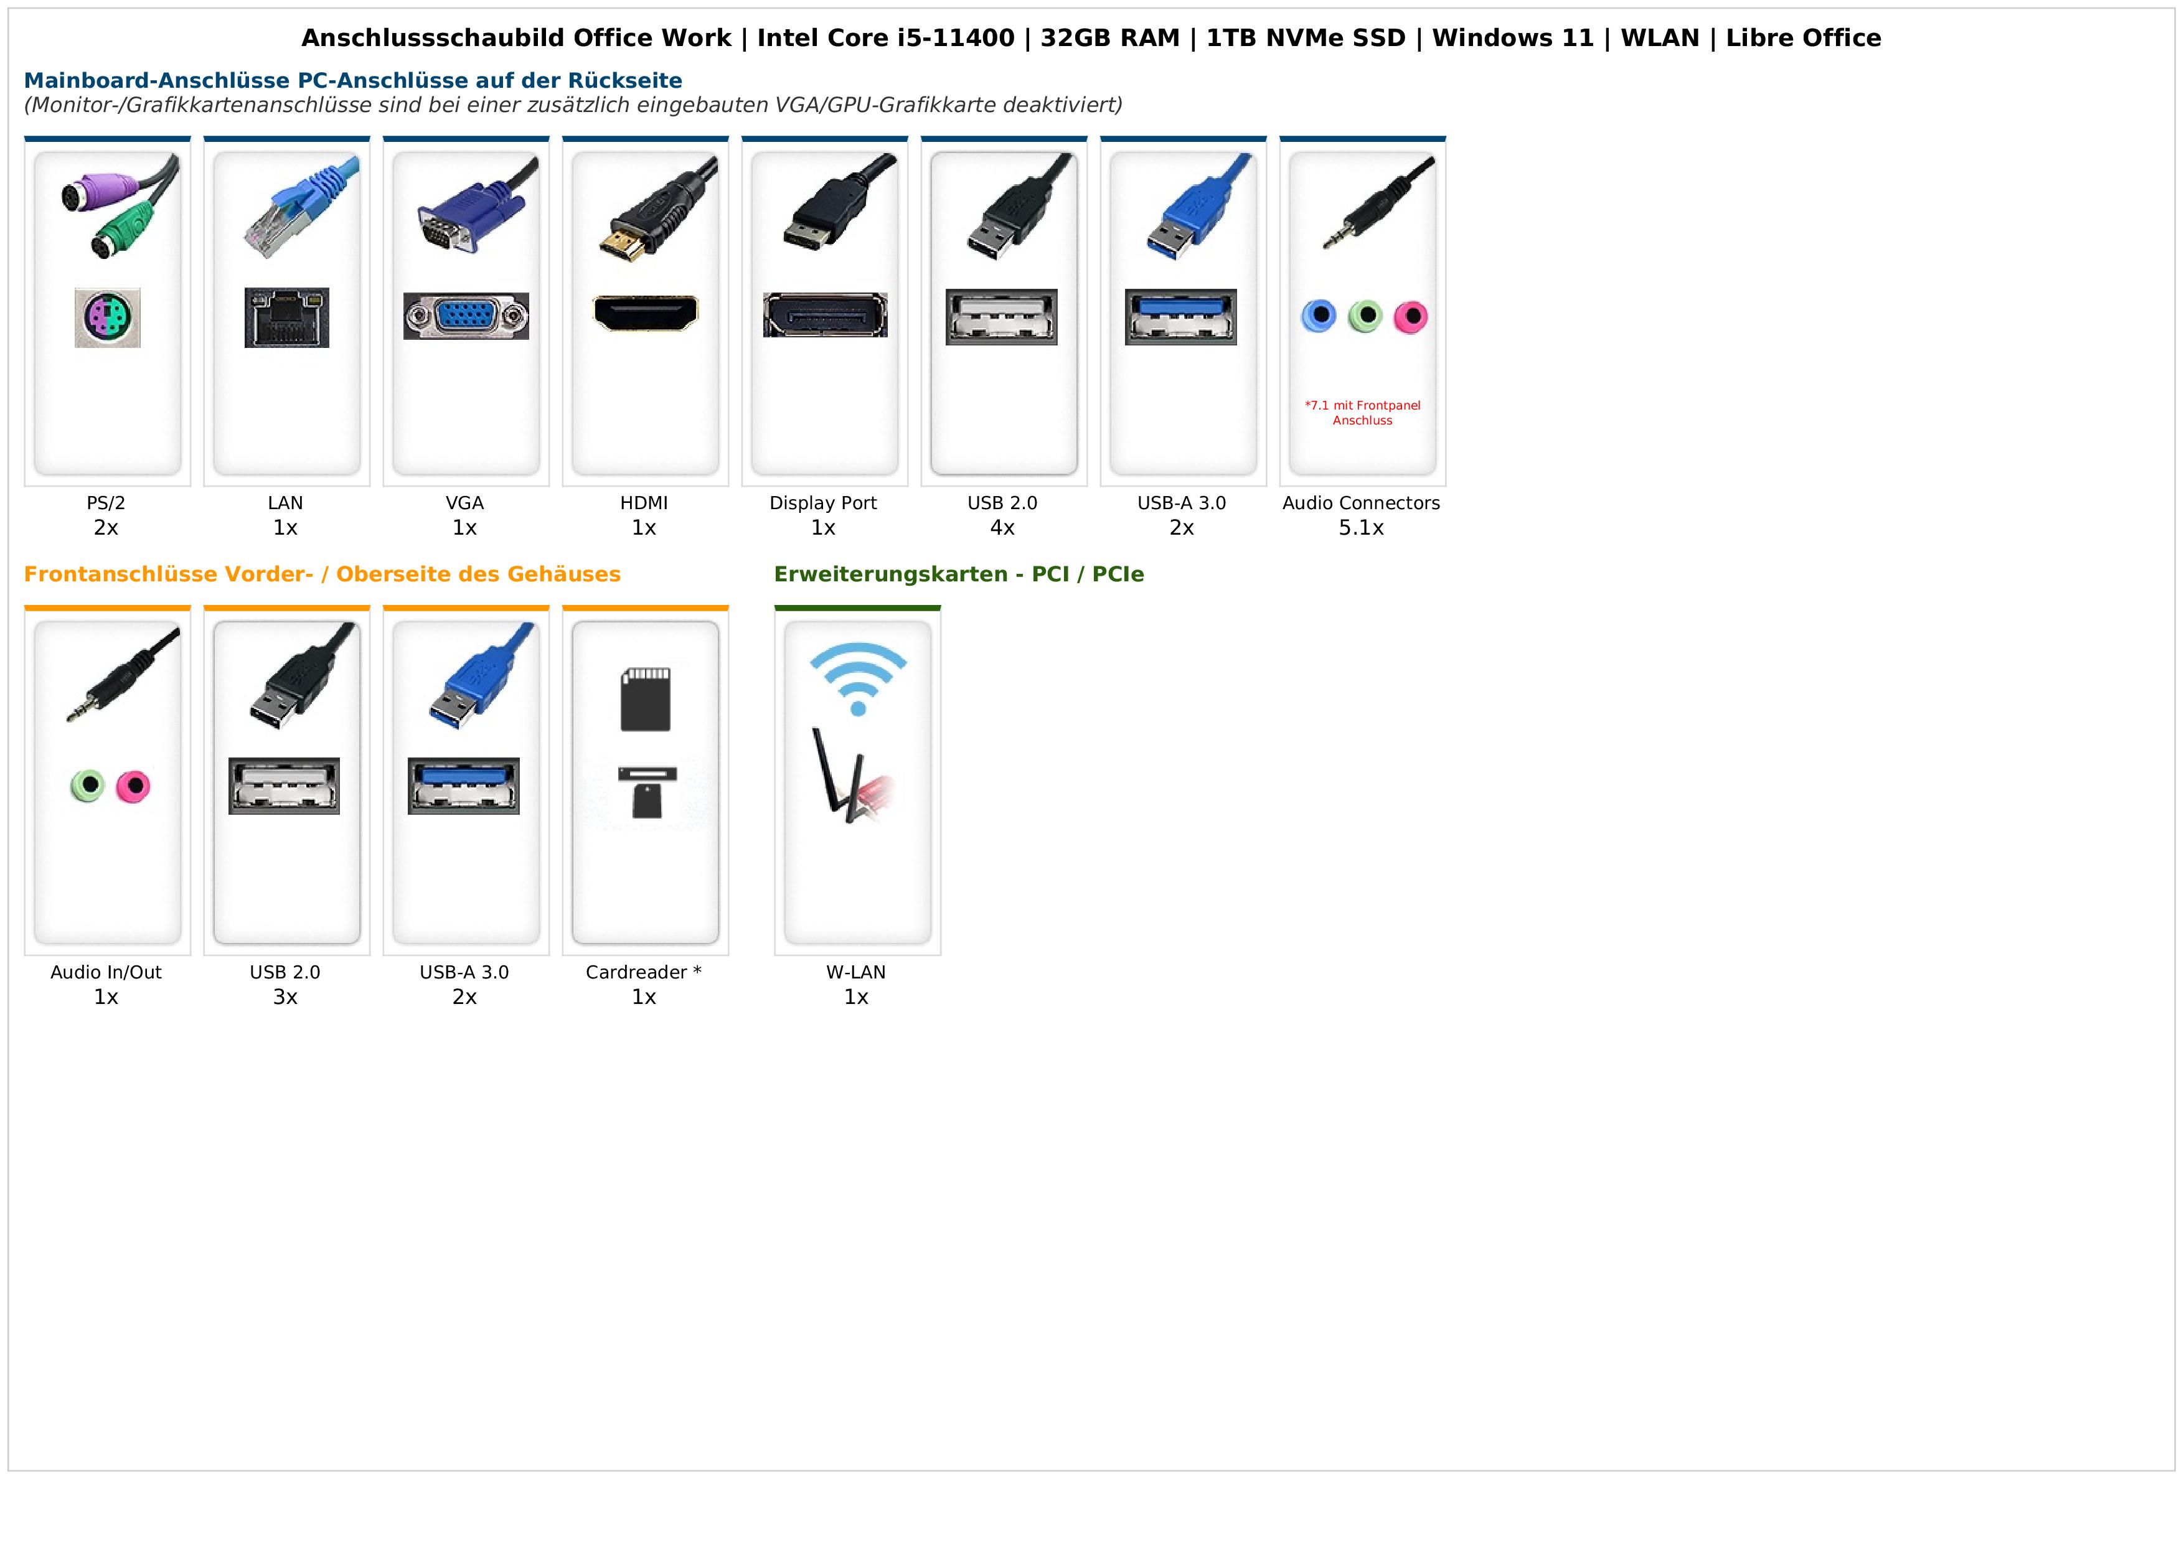This screenshot has width=2184, height=1543.
Task: Click heading Mainboard-Anschlüsse PC-Anschlüsse auf der Rückseite
Action: point(353,81)
